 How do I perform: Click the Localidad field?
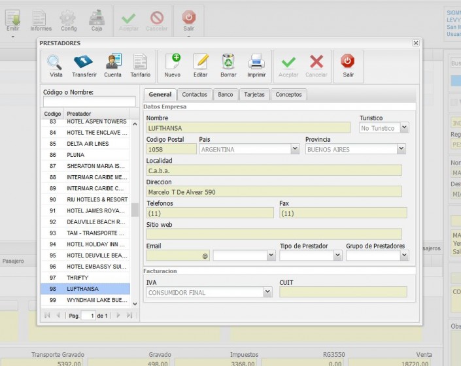click(x=274, y=171)
